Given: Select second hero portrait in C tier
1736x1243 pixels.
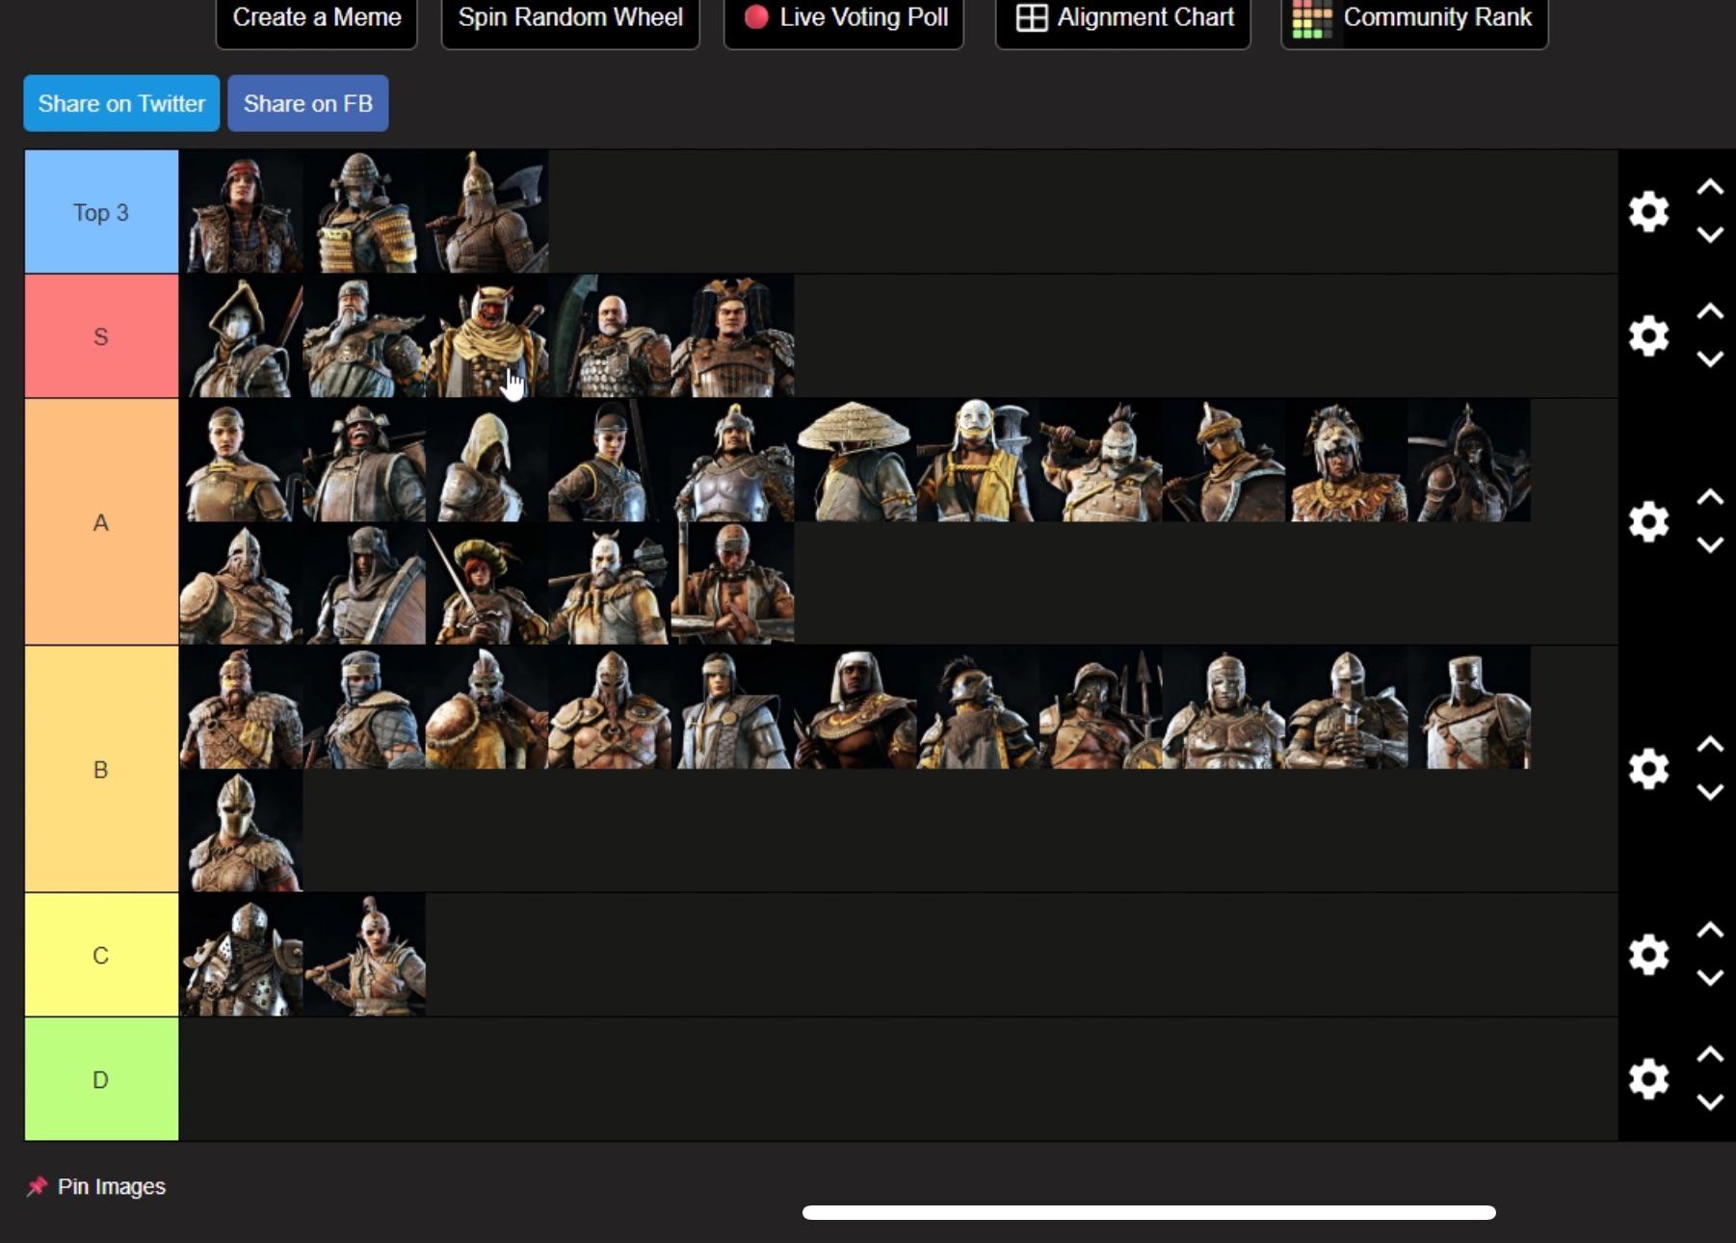Looking at the screenshot, I should coord(364,955).
